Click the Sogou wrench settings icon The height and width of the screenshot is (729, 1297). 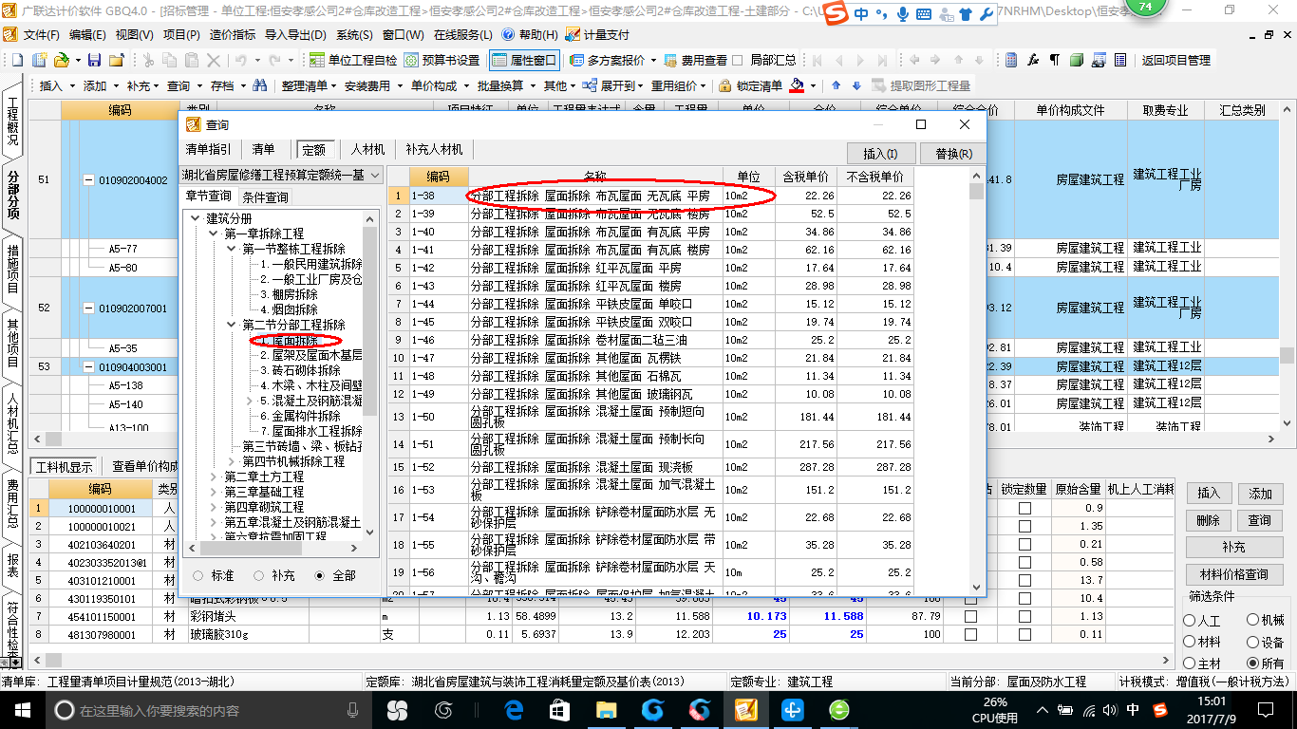[986, 14]
